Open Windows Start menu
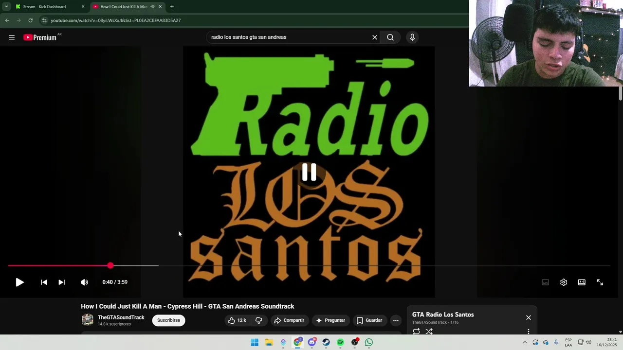 [255, 343]
